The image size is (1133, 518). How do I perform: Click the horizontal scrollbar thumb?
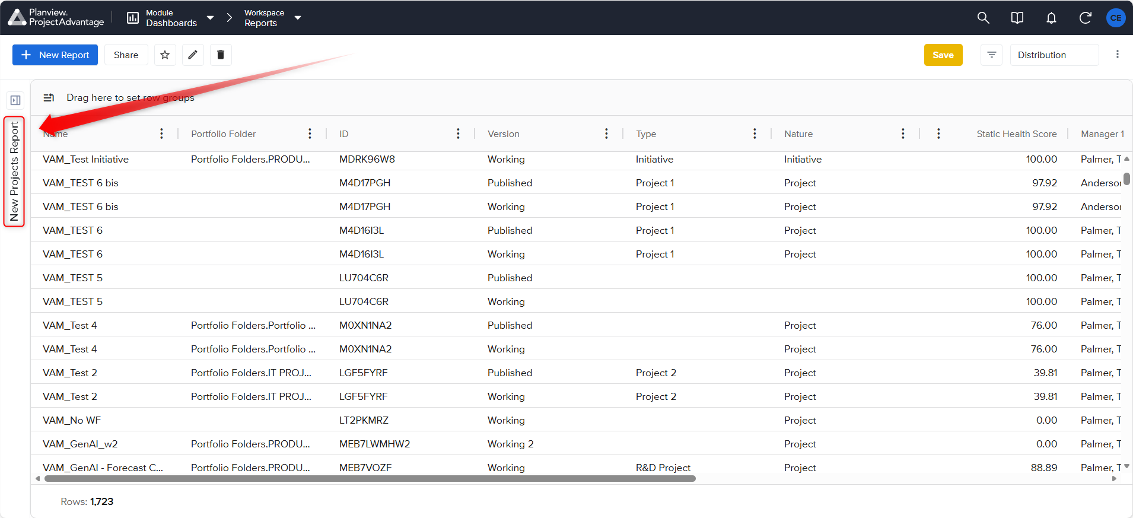point(370,478)
